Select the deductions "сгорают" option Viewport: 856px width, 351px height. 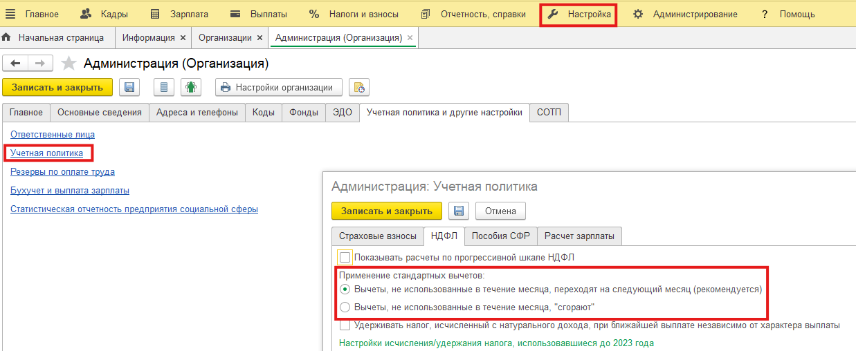point(345,307)
